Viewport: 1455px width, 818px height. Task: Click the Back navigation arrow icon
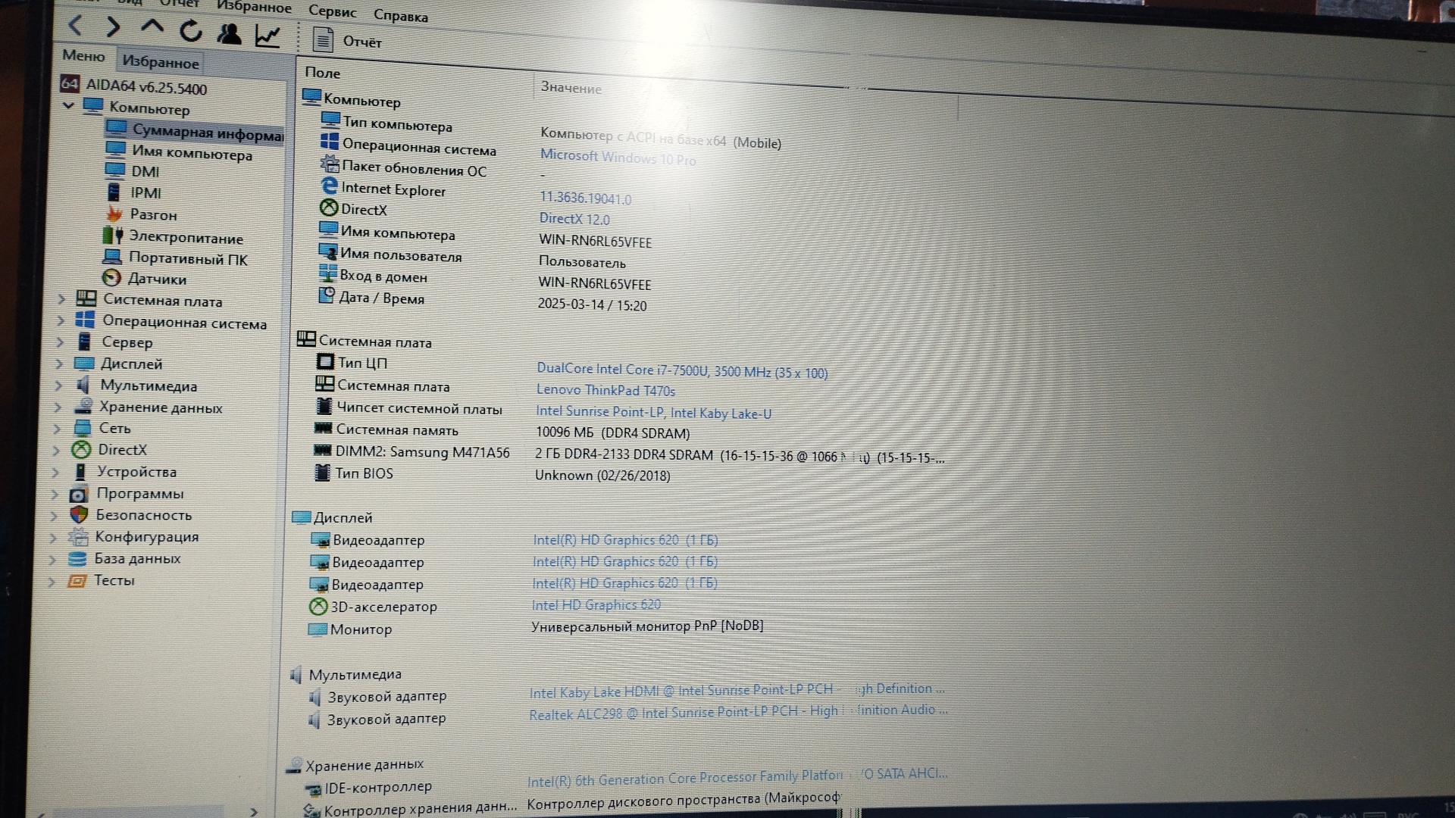75,26
